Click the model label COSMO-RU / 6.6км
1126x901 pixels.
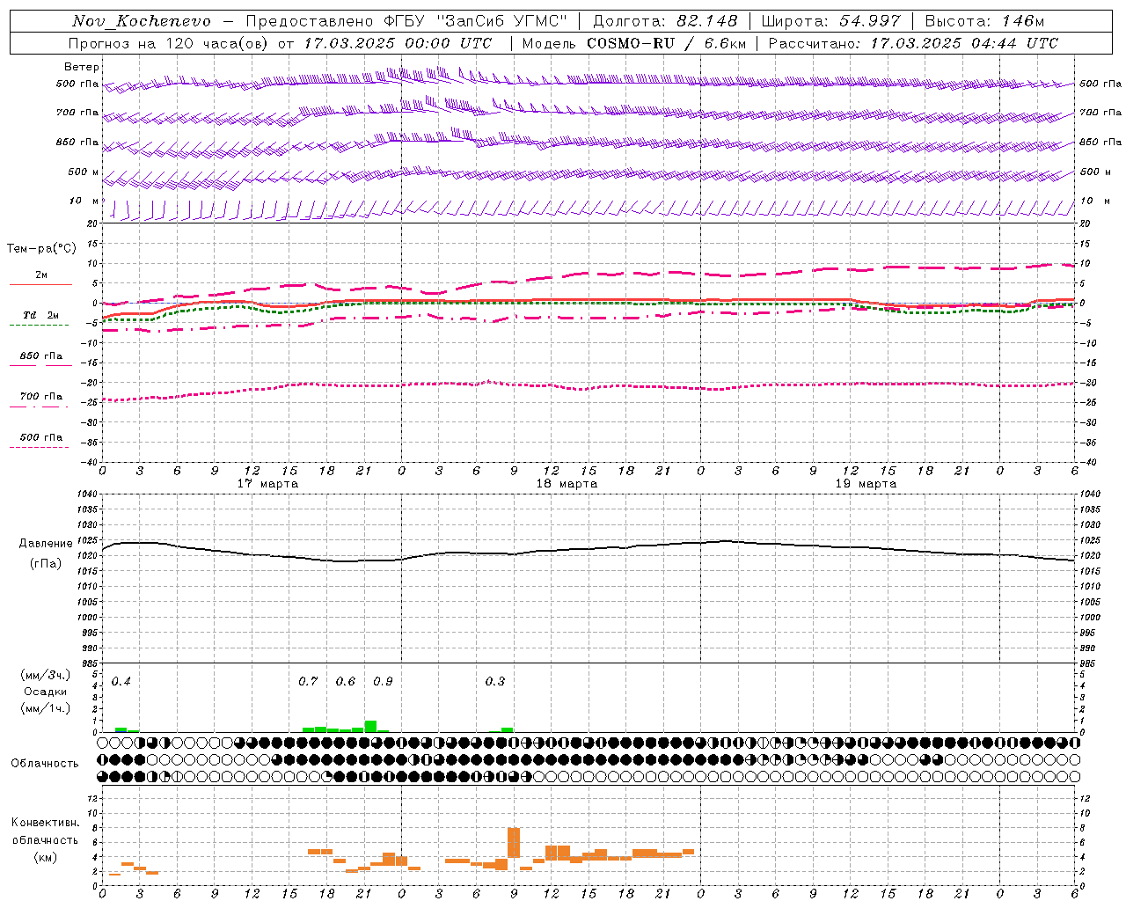coord(666,43)
